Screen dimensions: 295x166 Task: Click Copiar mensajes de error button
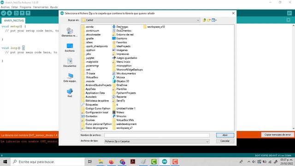[x=277, y=135]
